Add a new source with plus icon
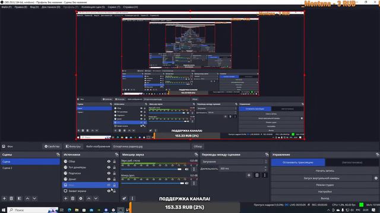Viewport: 380px width, 213px height. [65, 198]
